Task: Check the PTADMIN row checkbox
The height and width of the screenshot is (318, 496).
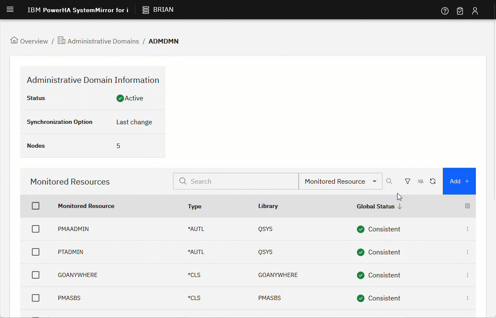Action: [36, 252]
